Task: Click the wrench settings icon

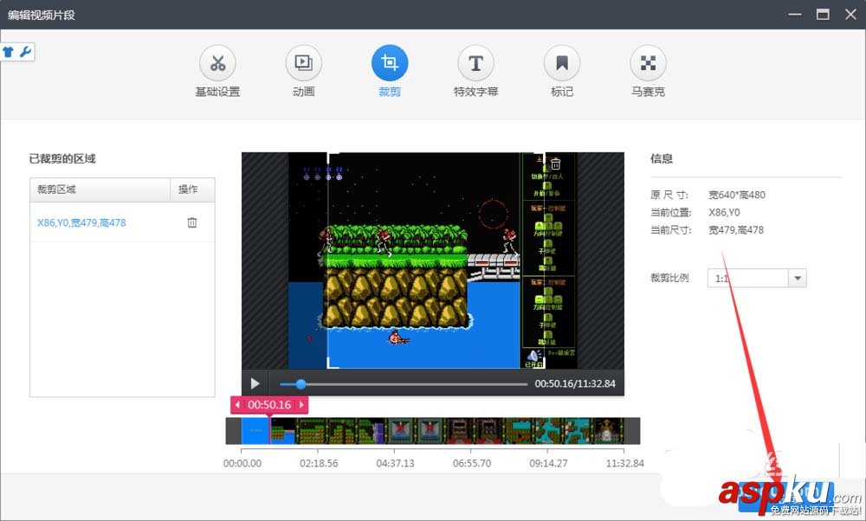Action: (x=26, y=51)
